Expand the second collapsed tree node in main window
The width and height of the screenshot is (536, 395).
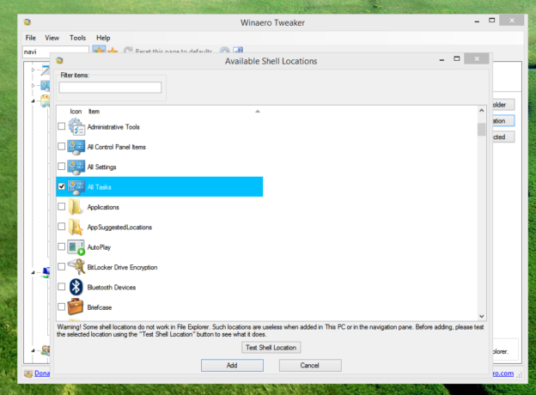[33, 85]
